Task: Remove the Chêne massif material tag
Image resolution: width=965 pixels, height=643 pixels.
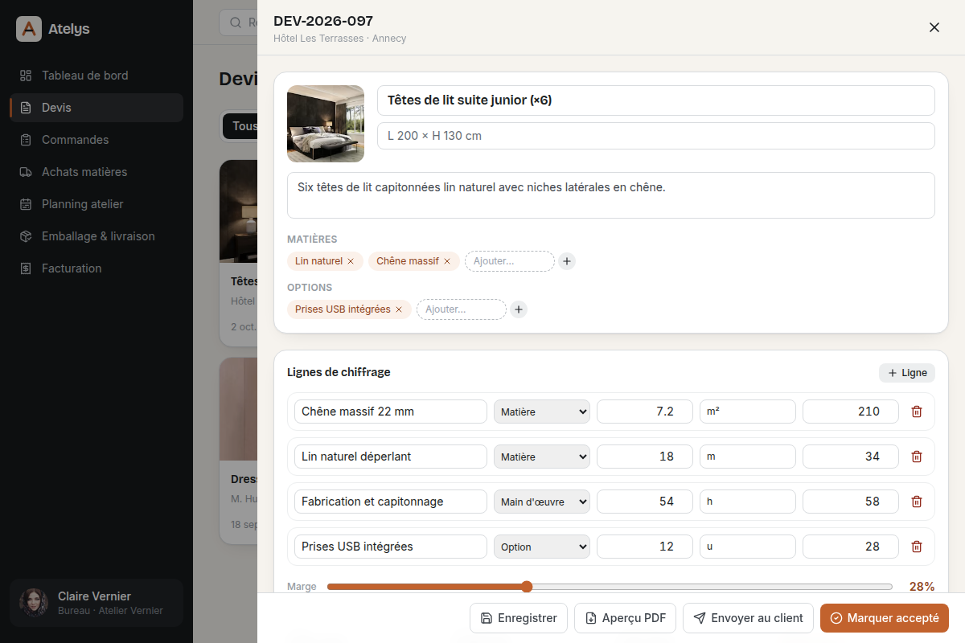Action: [x=447, y=261]
